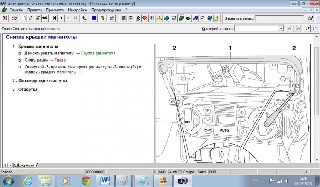Open Google Chrome from taskbar
320x187 pixels.
click(x=86, y=181)
